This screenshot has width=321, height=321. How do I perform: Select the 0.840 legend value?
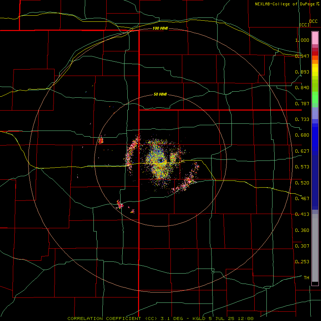pyautogui.click(x=302, y=88)
